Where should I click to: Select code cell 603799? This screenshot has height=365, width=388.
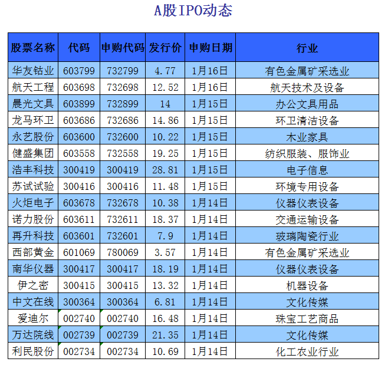pyautogui.click(x=79, y=71)
